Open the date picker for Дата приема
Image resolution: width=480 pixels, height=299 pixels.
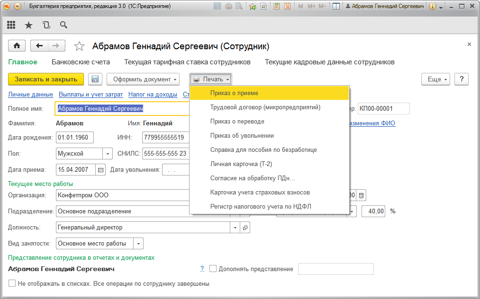pos(100,170)
